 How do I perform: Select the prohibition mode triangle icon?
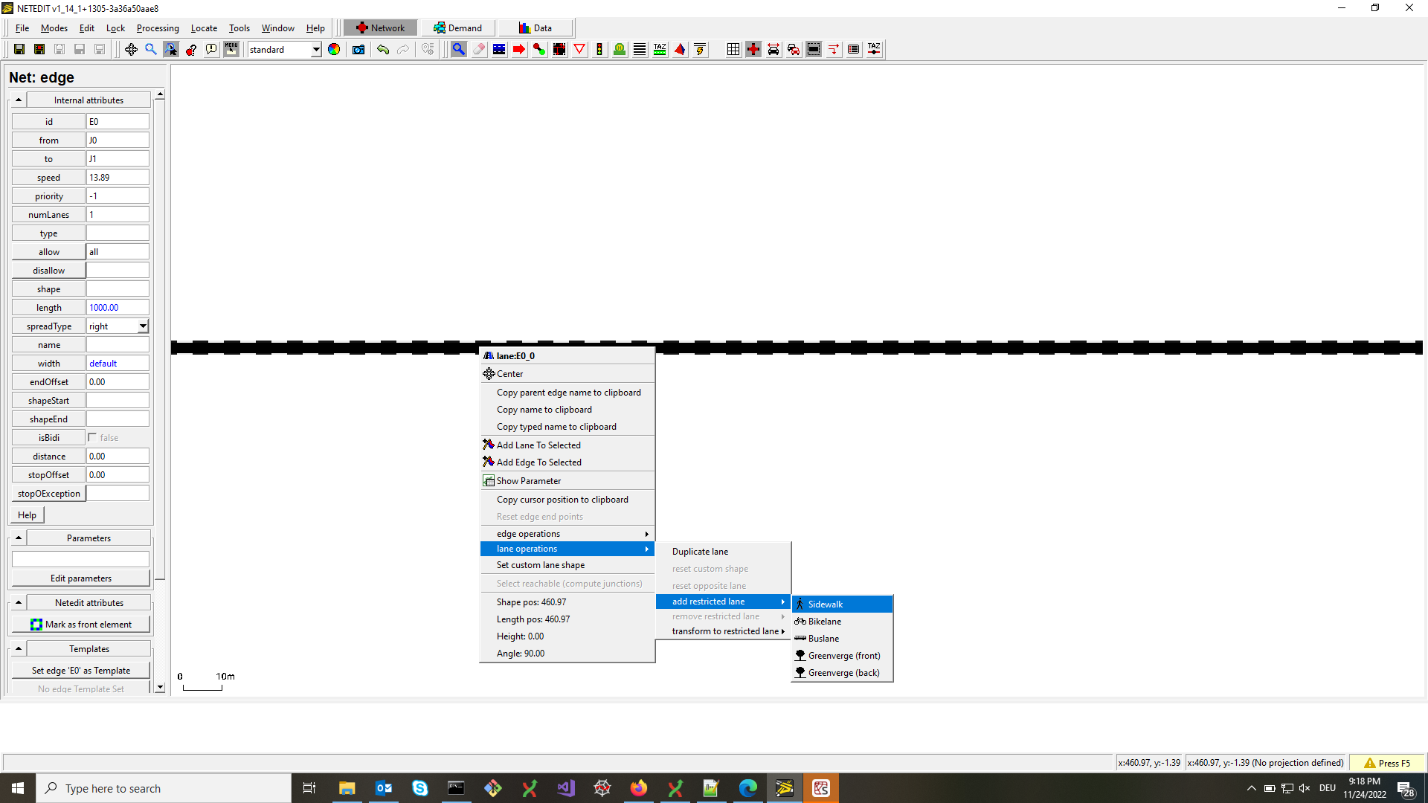coord(579,49)
